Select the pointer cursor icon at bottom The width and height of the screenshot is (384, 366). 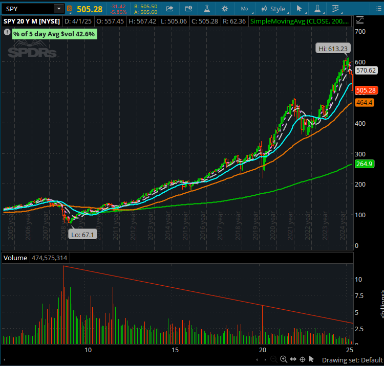[311, 359]
